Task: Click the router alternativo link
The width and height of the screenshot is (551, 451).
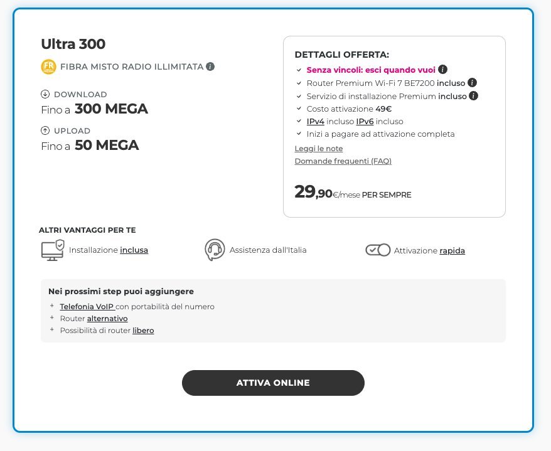Action: [x=107, y=319]
